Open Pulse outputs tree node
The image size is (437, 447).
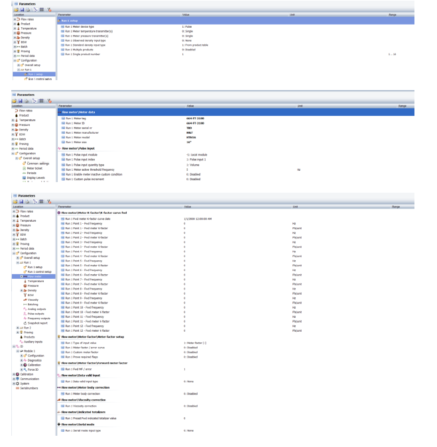[x=36, y=314]
